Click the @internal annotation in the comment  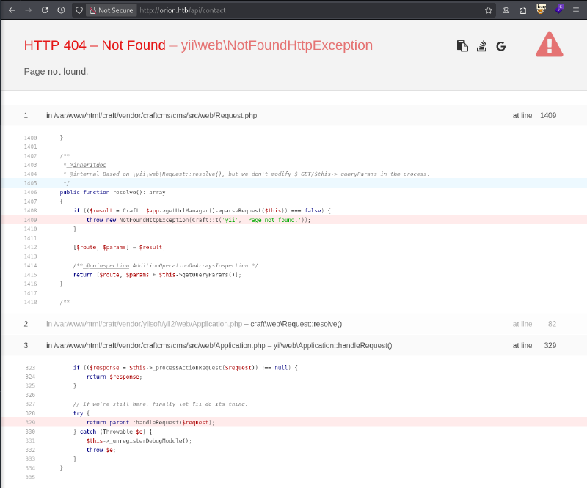[x=84, y=174]
